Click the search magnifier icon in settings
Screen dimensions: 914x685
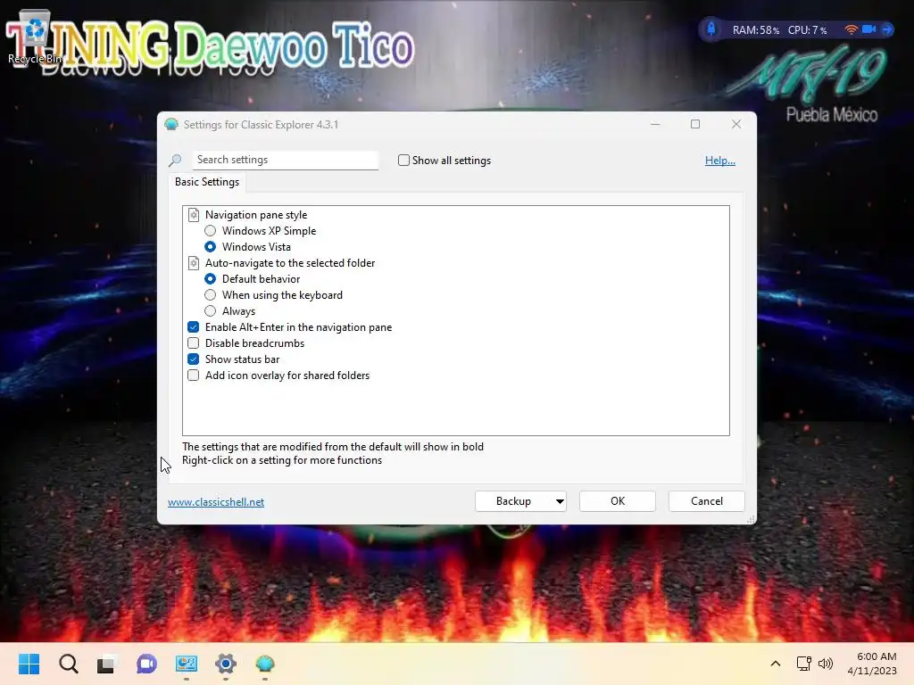175,161
